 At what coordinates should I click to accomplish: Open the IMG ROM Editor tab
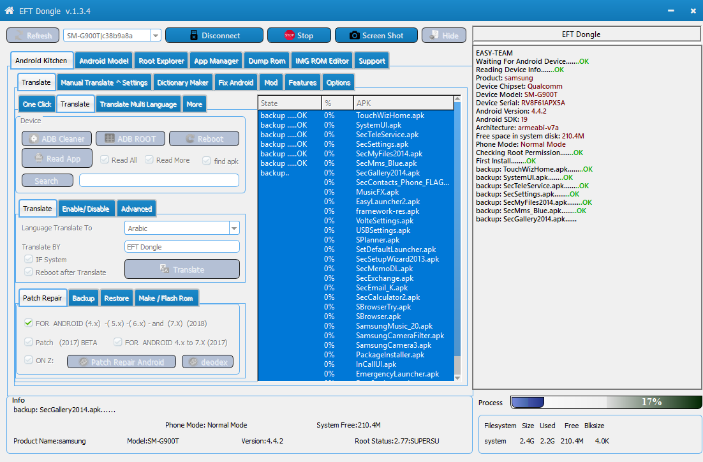pyautogui.click(x=322, y=61)
